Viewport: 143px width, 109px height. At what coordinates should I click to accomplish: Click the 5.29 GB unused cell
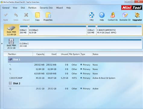(x=65, y=78)
